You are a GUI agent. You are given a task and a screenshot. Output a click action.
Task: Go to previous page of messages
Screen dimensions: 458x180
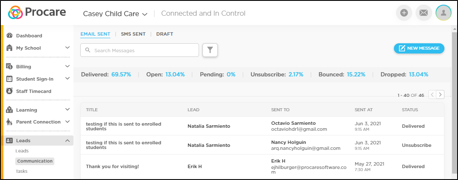pos(433,94)
